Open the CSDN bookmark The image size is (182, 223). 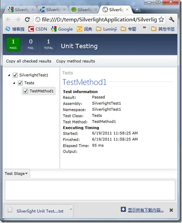pyautogui.click(x=38, y=29)
